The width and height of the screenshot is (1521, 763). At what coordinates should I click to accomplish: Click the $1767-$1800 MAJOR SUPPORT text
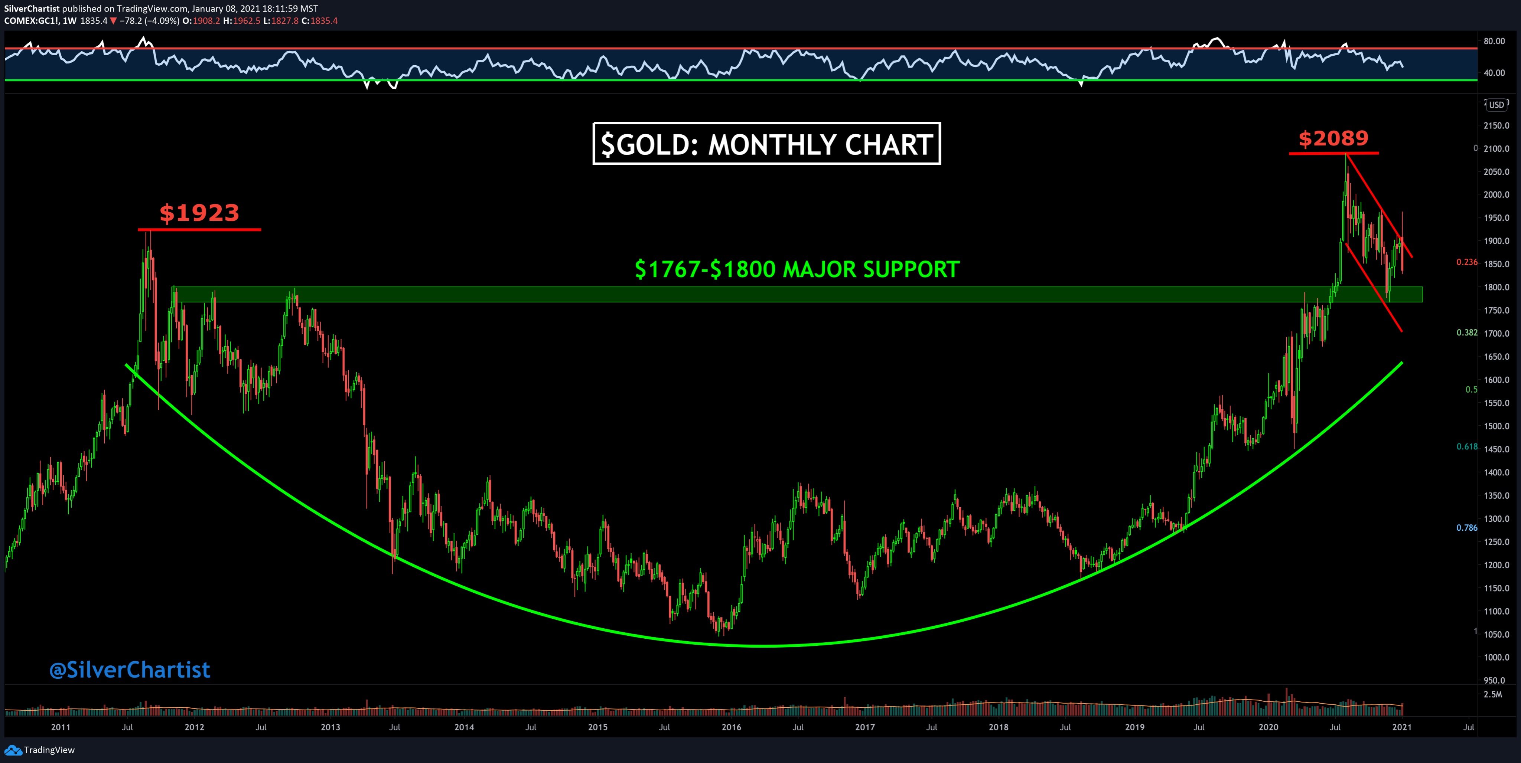[x=797, y=269]
